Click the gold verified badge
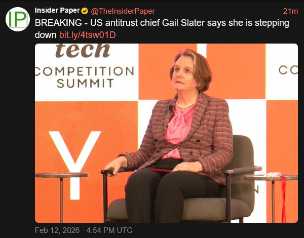304x238 pixels. click(x=85, y=11)
